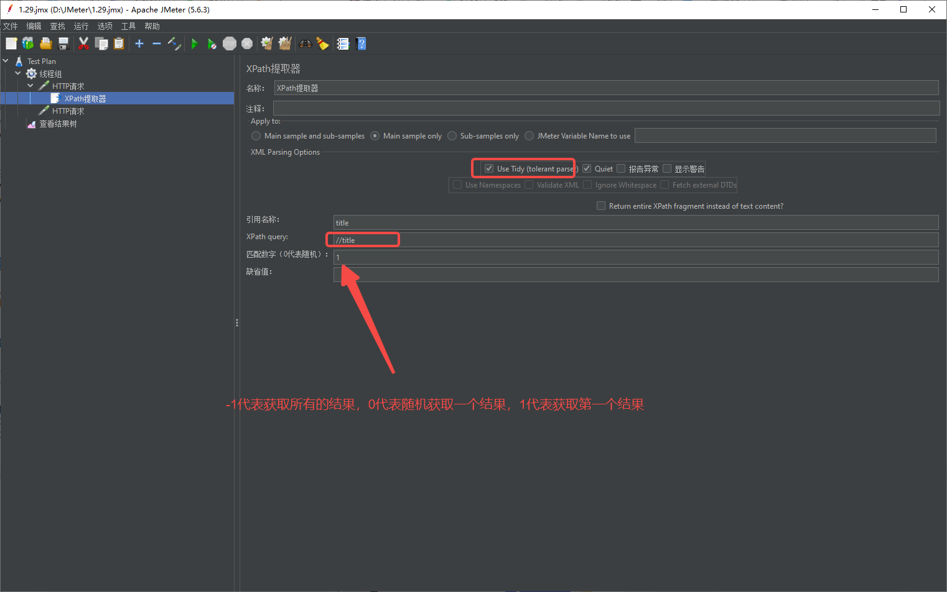This screenshot has width=947, height=592.
Task: Open Help via question mark icon
Action: 361,43
